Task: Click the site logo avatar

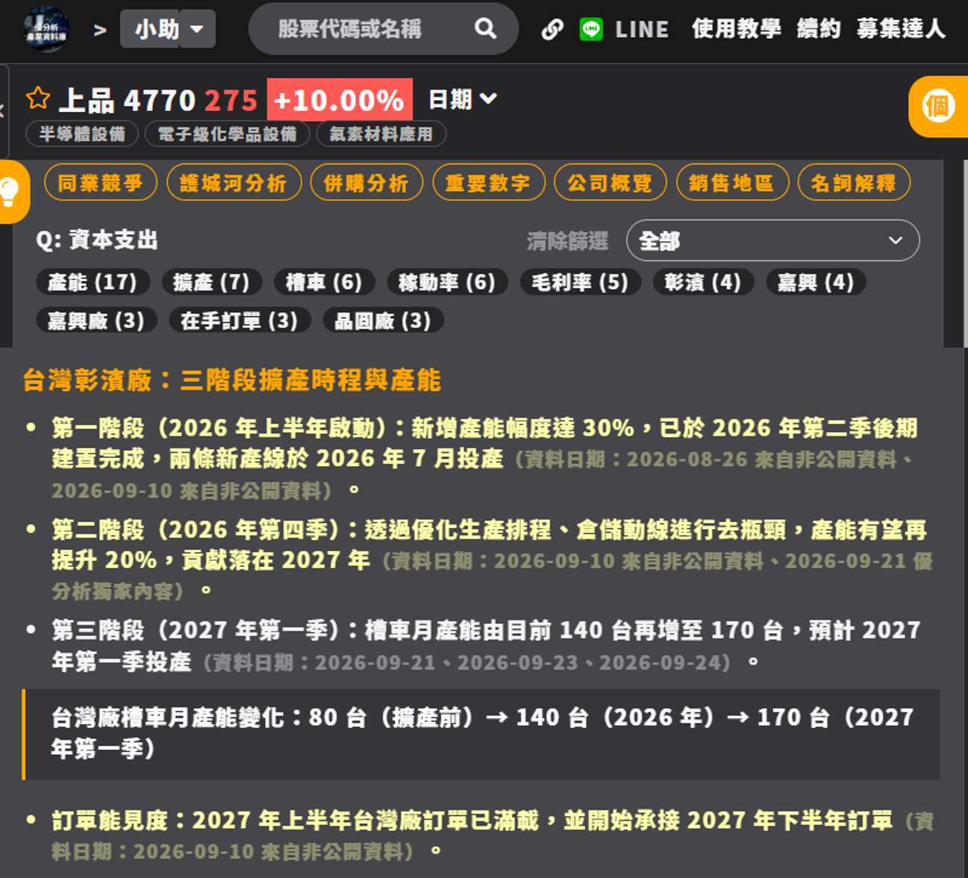Action: click(46, 30)
